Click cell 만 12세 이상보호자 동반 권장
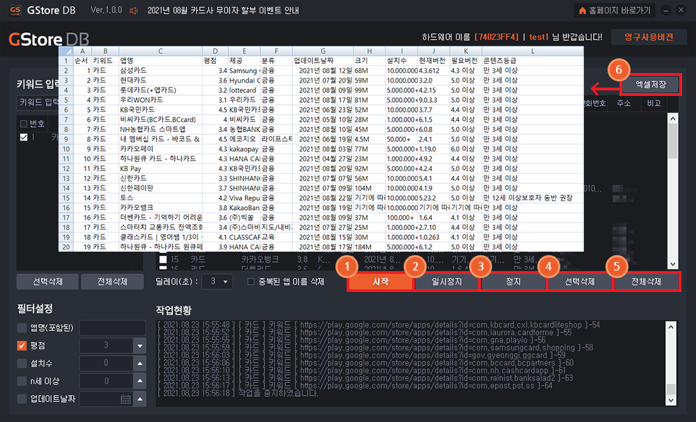Image resolution: width=696 pixels, height=422 pixels. coord(532,197)
